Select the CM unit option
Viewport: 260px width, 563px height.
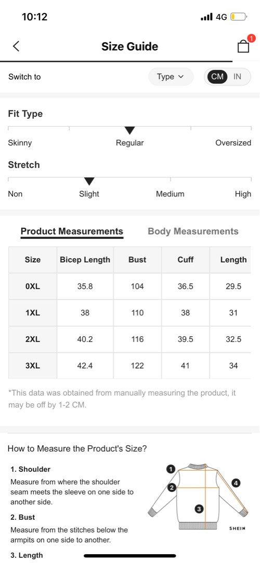coord(217,77)
